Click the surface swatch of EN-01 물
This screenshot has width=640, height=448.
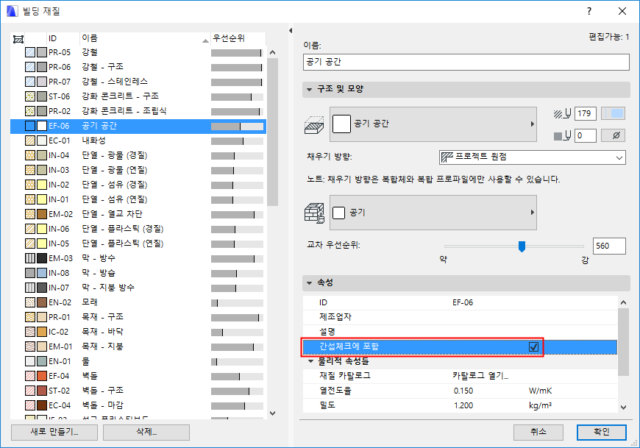pyautogui.click(x=42, y=361)
